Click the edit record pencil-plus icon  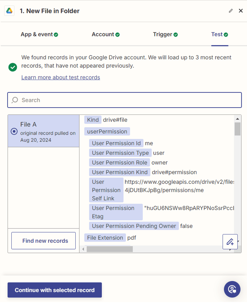pos(230,242)
